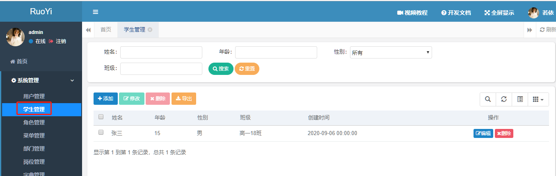Click the green 搜索 search button
The height and width of the screenshot is (176, 556).
pos(221,69)
